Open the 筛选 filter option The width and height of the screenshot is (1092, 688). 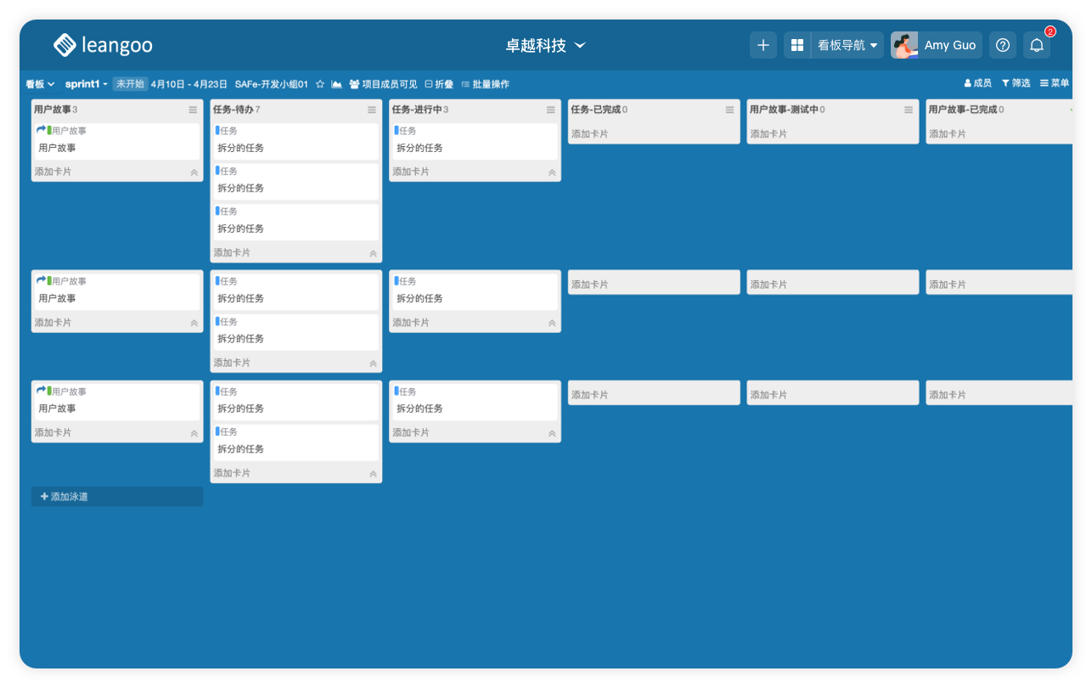point(1016,83)
